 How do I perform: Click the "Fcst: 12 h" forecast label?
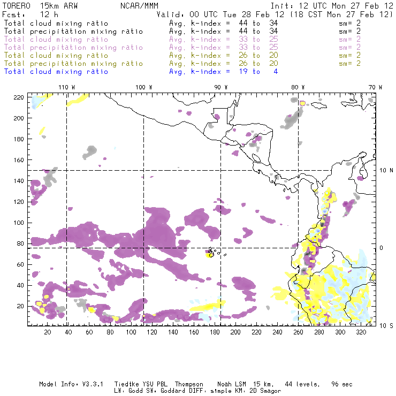(30, 14)
